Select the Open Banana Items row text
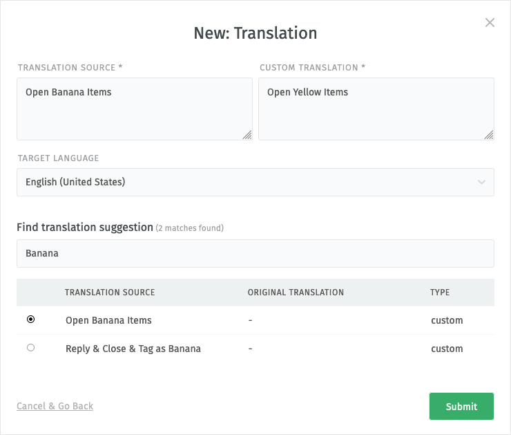Viewport: 511px width, 435px height. coord(108,320)
